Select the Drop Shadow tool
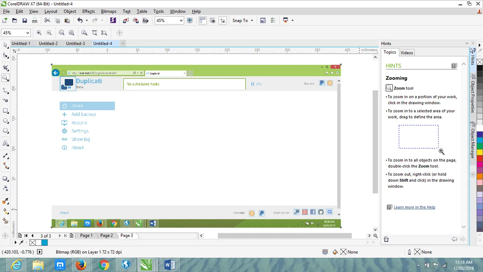 click(x=6, y=178)
